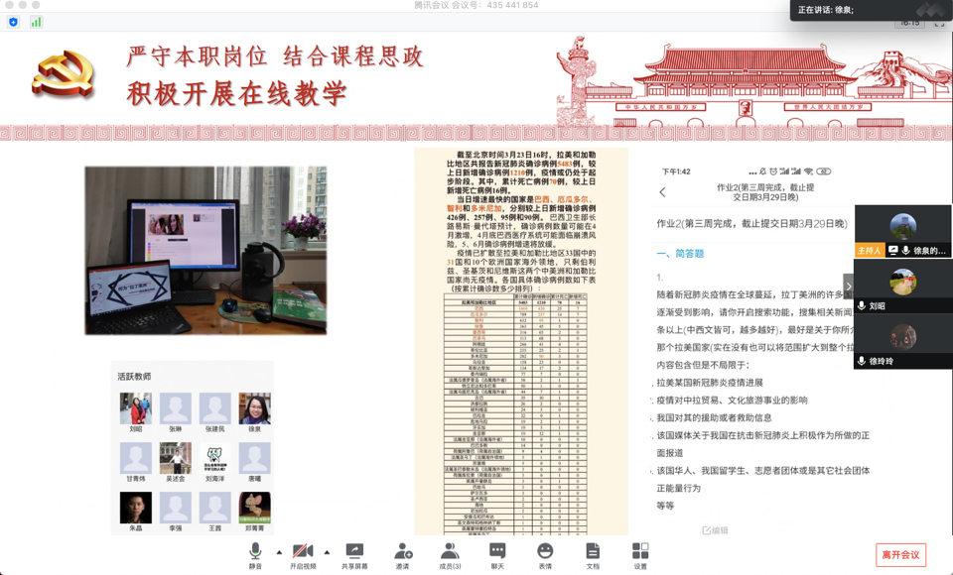Open the 聊天 chat panel
The image size is (953, 575).
click(497, 554)
